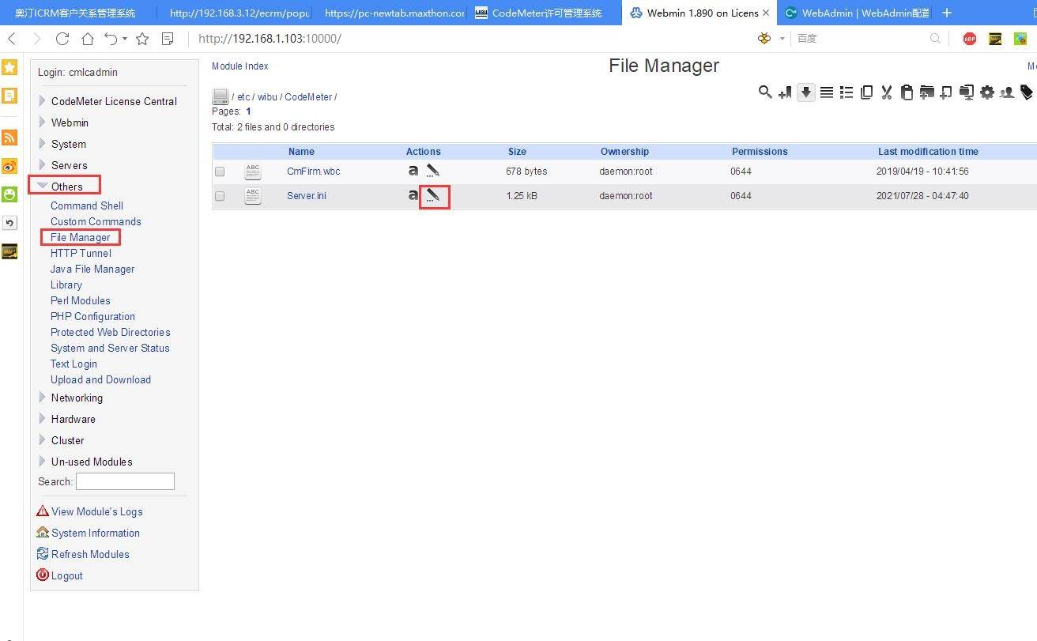Click the monitor upload-from-remote icon
1037x641 pixels.
coord(966,92)
